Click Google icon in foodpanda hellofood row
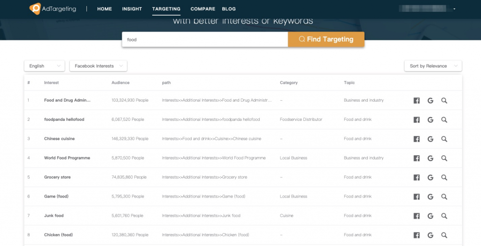Screen dimensions: 481x246 [x=430, y=120]
